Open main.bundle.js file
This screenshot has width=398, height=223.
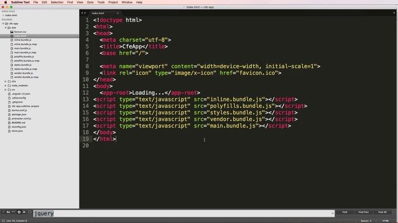(x=22, y=48)
